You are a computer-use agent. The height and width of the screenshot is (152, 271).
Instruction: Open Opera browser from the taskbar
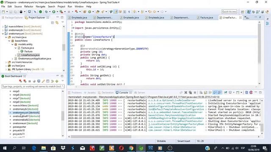pyautogui.click(x=122, y=148)
